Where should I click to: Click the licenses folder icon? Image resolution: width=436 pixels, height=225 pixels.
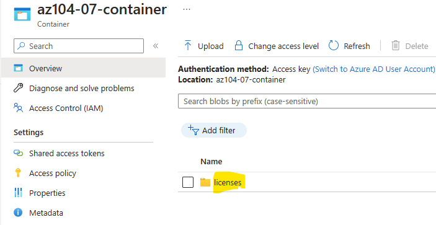coord(205,182)
